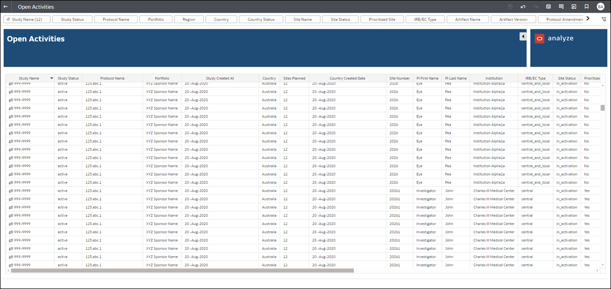Open the Country Status filter

click(x=261, y=19)
